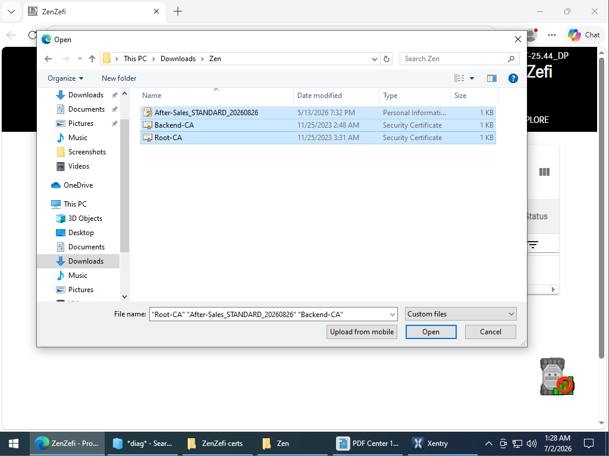Go back in the Open dialog
Image resolution: width=609 pixels, height=456 pixels.
[x=48, y=59]
